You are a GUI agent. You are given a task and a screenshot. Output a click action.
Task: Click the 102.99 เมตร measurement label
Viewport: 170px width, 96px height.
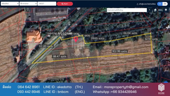pos(120,51)
